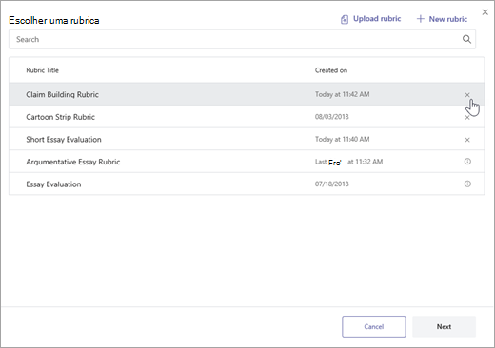This screenshot has height=348, width=495.
Task: Click the 07/18/2018 date cell
Action: pyautogui.click(x=331, y=184)
